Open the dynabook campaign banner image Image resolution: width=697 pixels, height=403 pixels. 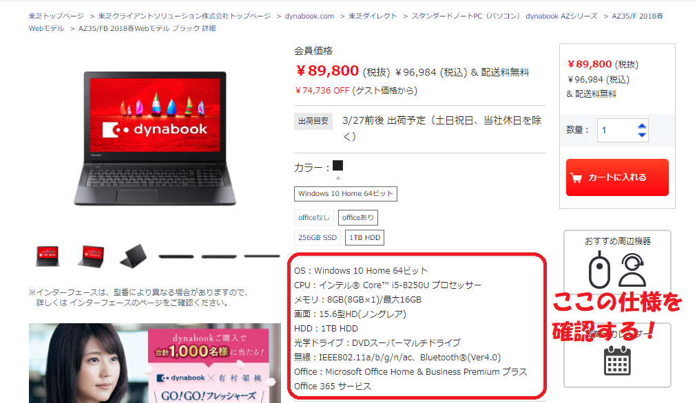click(155, 363)
